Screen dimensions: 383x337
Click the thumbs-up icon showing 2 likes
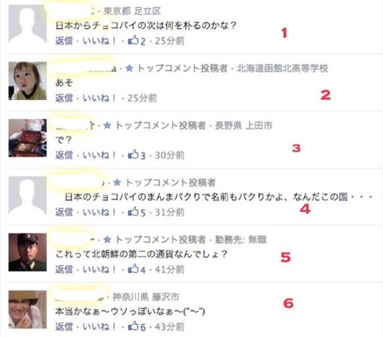tap(133, 40)
